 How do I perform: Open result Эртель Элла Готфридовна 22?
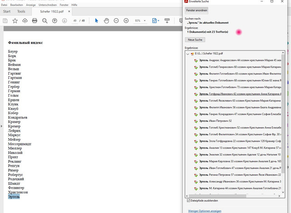240,141
